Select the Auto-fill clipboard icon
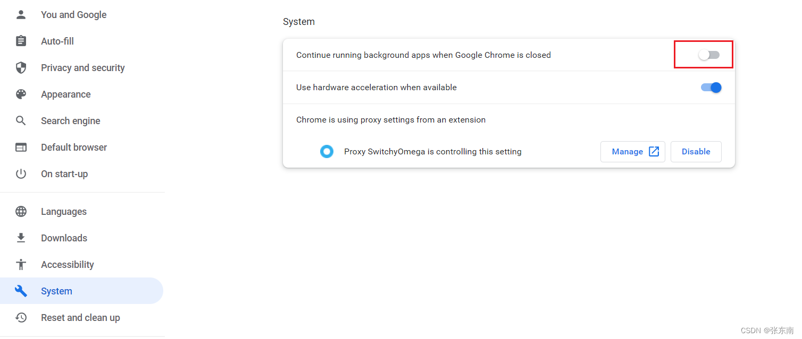This screenshot has width=802, height=339. click(21, 41)
